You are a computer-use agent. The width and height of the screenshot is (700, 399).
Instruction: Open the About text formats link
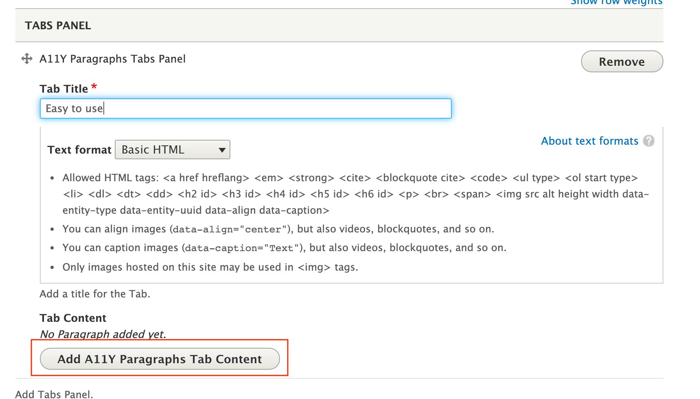point(589,141)
